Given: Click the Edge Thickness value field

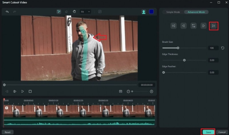Looking at the screenshot, I should pyautogui.click(x=213, y=60).
